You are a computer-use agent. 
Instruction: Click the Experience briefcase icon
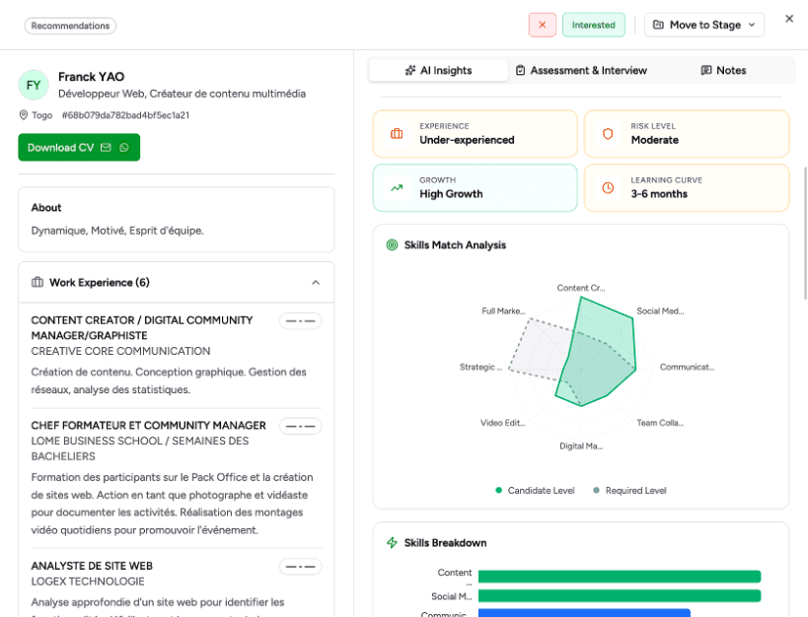coord(395,134)
